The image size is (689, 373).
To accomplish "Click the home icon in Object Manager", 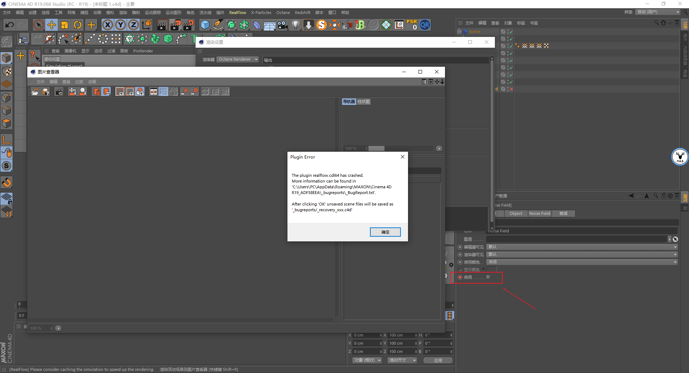I will click(x=664, y=23).
